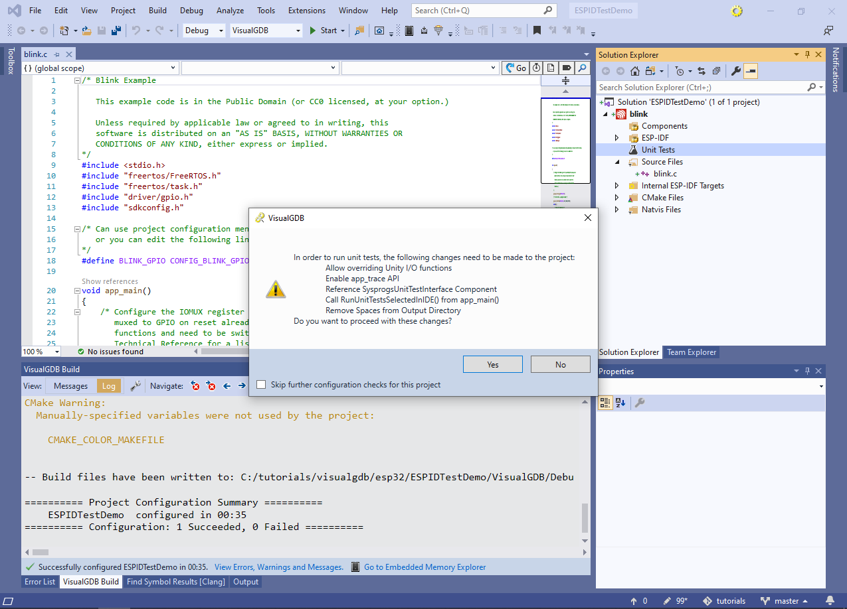Screen dimensions: 847x609
Task: Click Collapse All icon in Solution Explorer
Action: click(x=716, y=71)
